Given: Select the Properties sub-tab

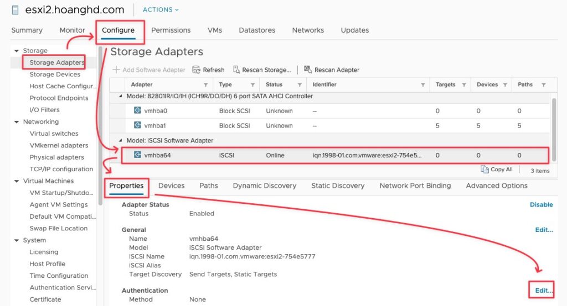Looking at the screenshot, I should coord(126,186).
